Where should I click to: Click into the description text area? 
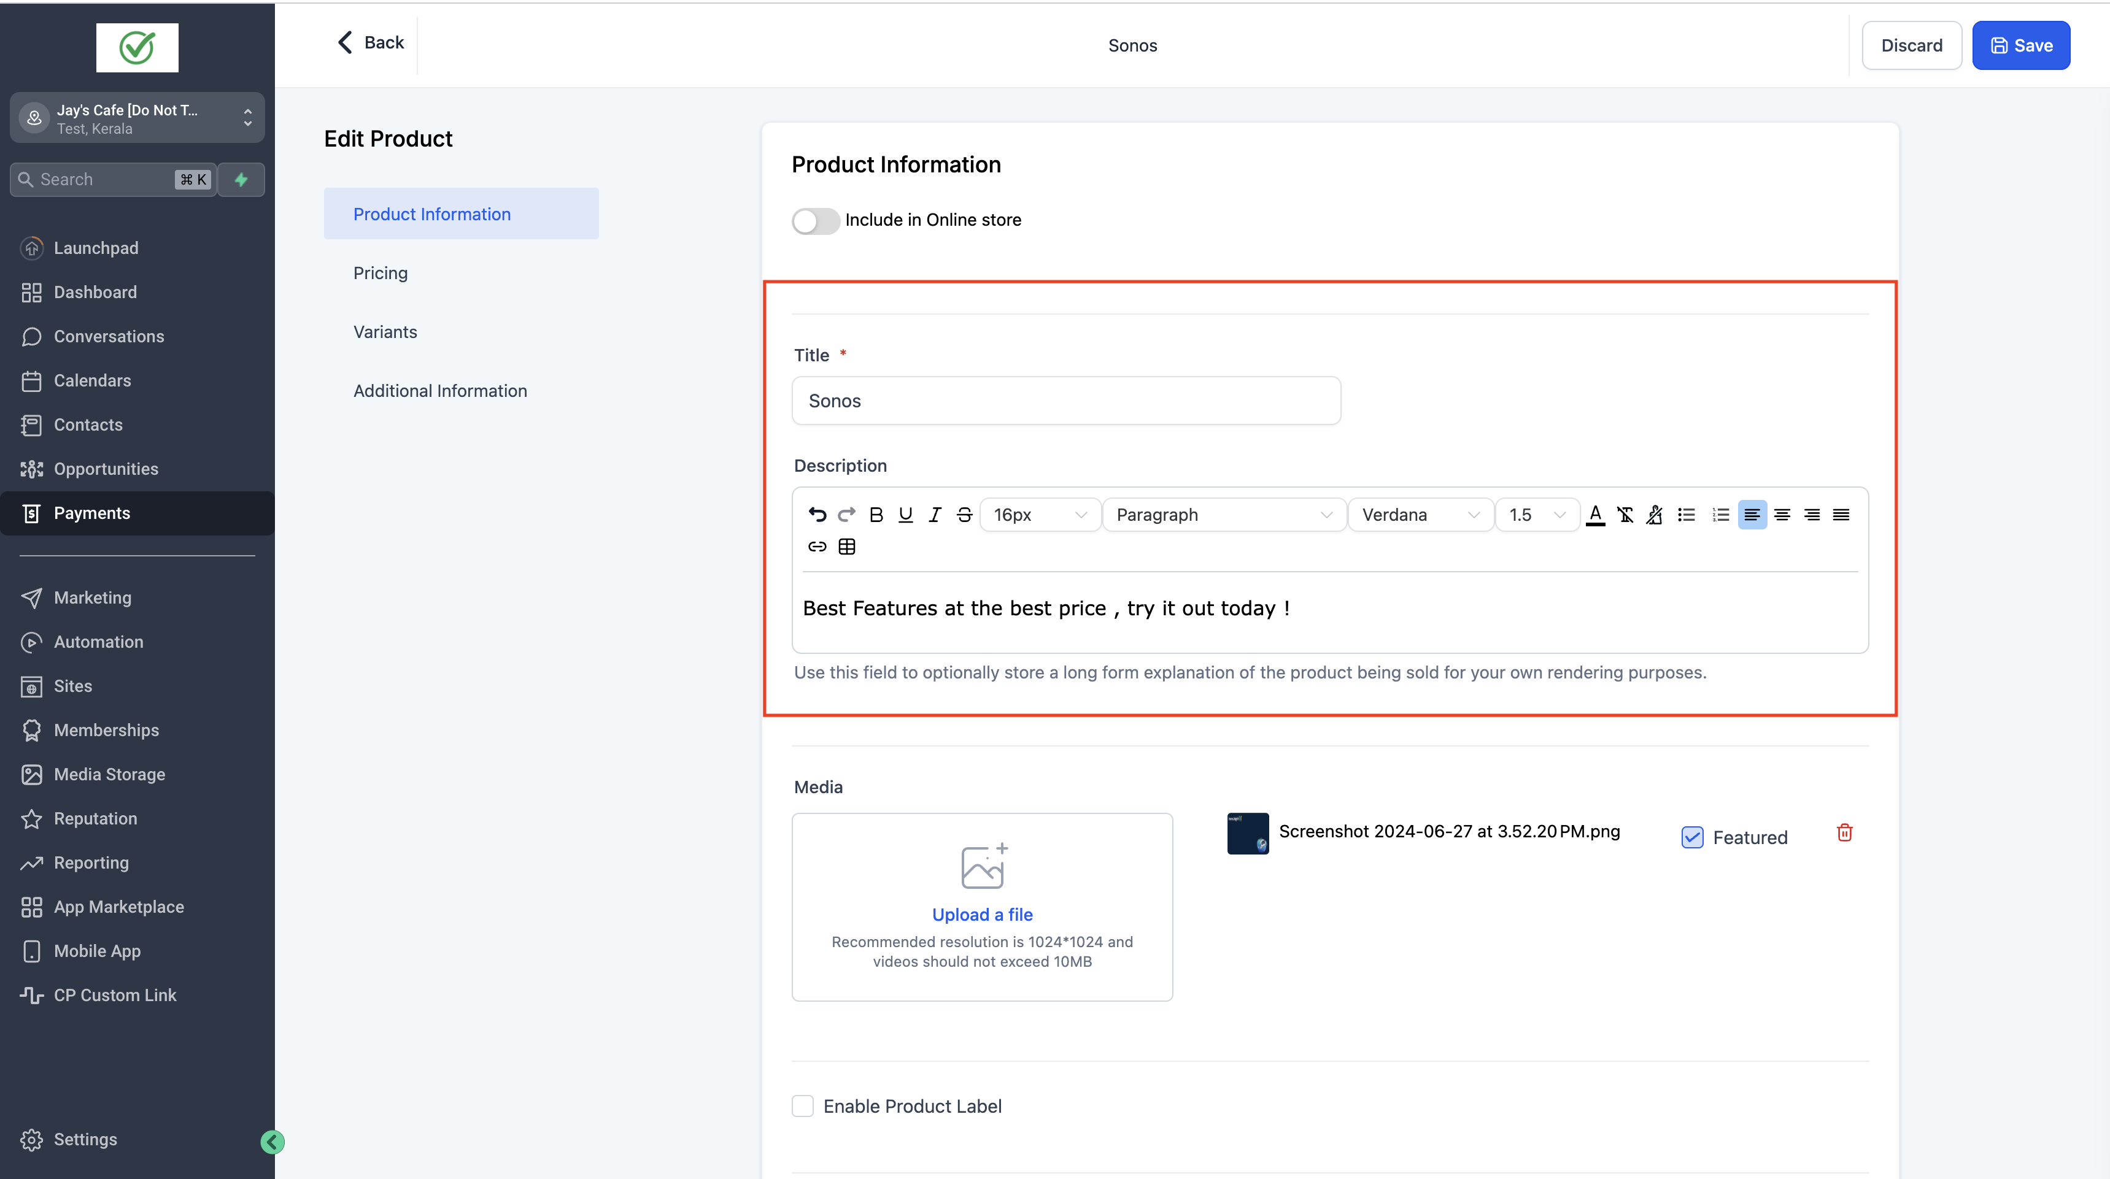click(1329, 610)
